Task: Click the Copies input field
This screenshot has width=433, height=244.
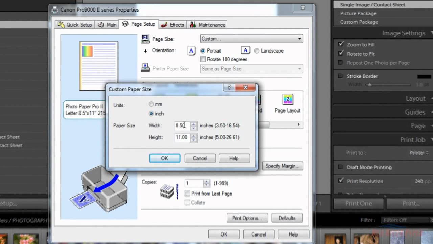Action: click(x=194, y=183)
